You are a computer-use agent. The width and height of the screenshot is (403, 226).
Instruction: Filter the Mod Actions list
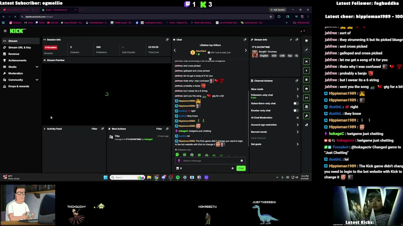[159, 129]
